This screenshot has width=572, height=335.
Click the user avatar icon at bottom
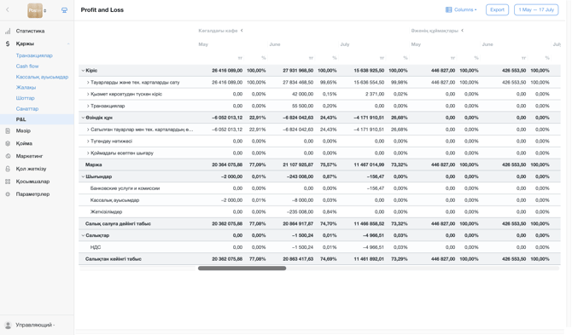click(8, 325)
